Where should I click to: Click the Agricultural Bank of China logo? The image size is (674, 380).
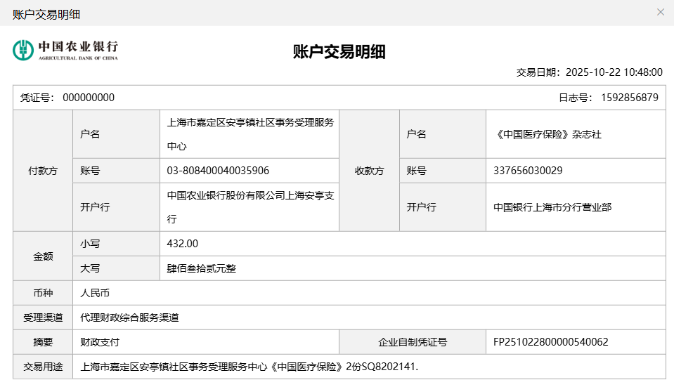[65, 50]
